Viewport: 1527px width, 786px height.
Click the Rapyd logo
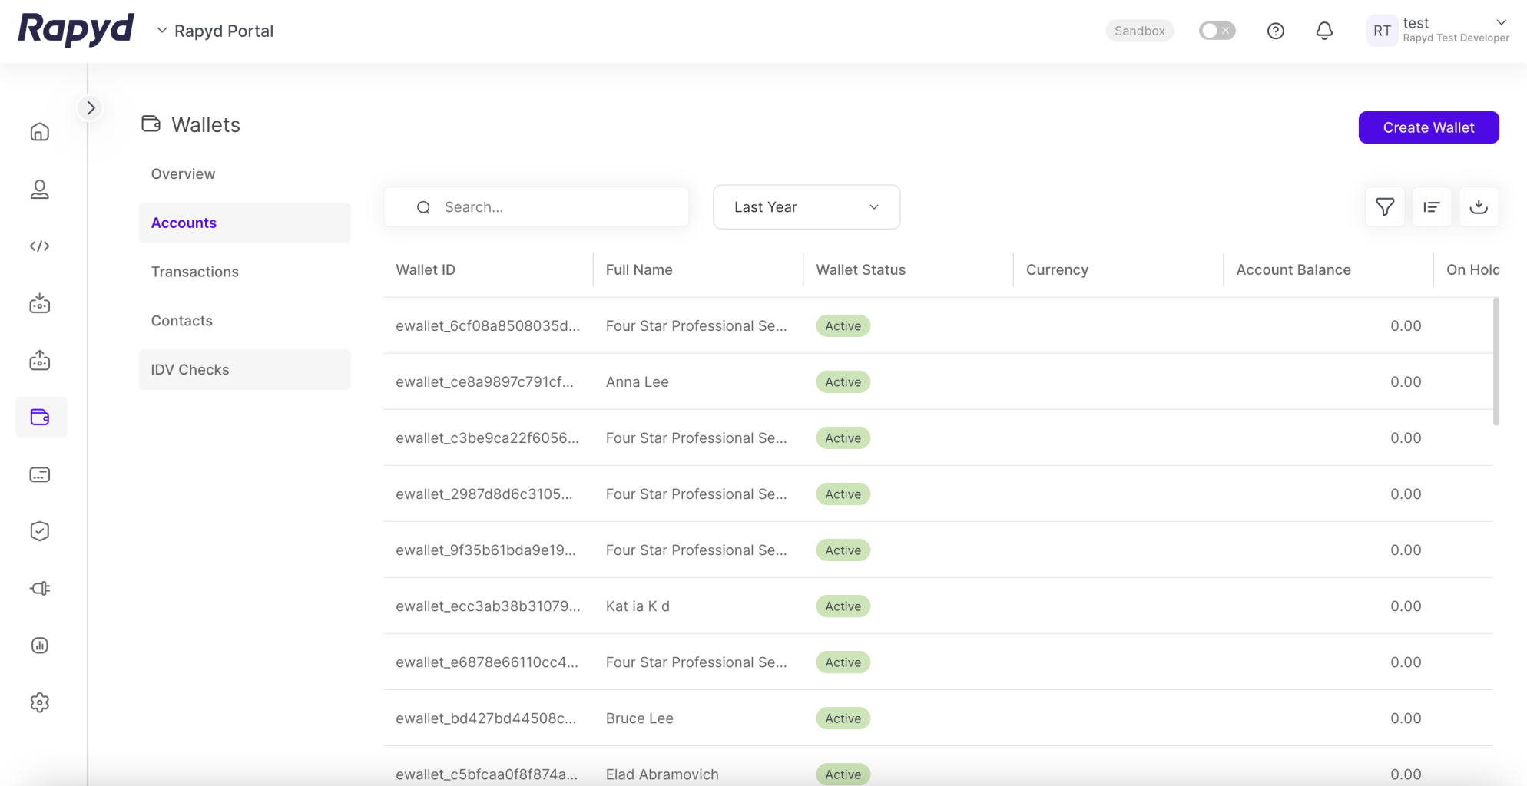click(x=76, y=31)
